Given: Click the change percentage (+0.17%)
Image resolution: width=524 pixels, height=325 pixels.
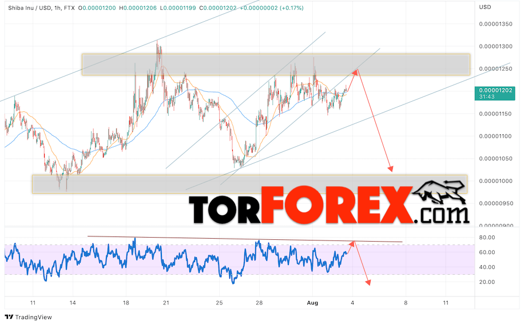Looking at the screenshot, I should point(292,7).
